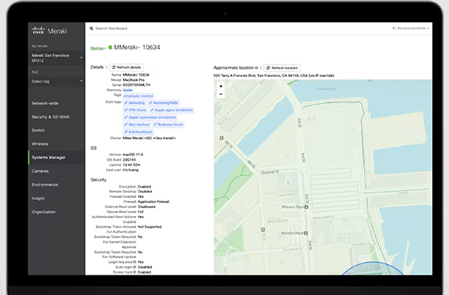Click the External Boot Level Disallowed value
This screenshot has width=449, height=295.
147,207
